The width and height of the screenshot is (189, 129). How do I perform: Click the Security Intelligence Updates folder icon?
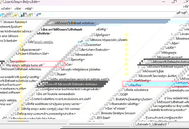58,69
